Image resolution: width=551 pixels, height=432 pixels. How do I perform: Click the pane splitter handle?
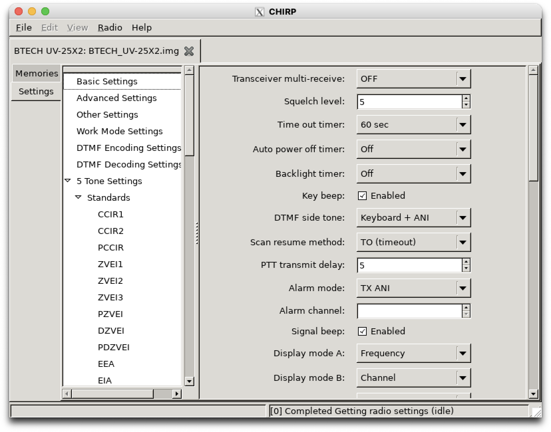point(197,233)
